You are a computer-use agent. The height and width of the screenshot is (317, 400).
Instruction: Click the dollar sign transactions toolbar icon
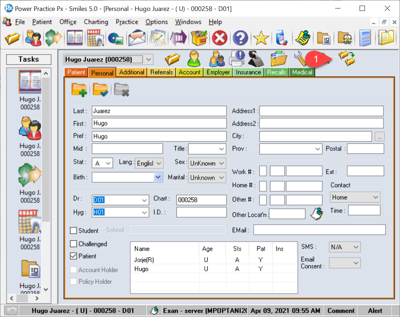[x=53, y=38]
